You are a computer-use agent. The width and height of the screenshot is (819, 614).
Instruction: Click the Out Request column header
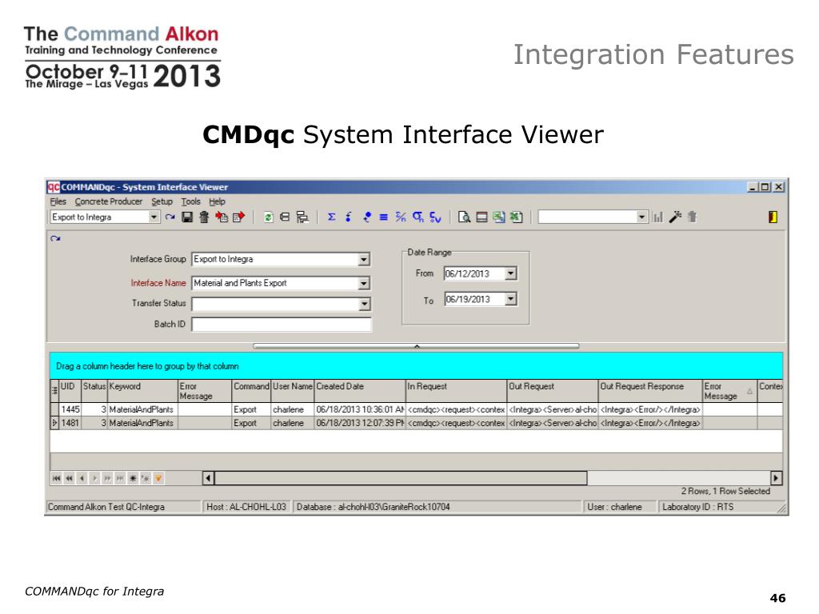coord(553,391)
